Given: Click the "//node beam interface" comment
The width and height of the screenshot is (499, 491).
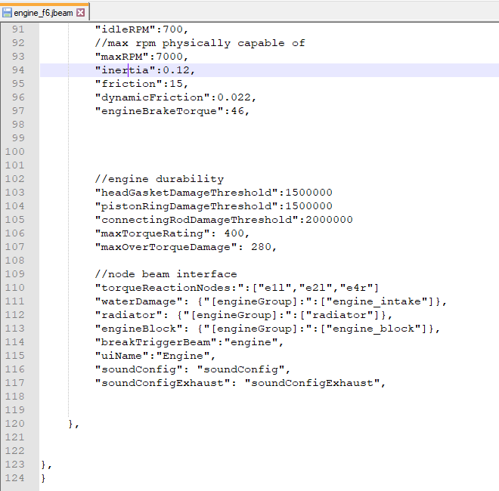Looking at the screenshot, I should coord(166,274).
